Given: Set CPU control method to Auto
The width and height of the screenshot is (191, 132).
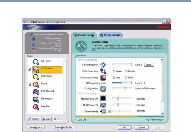Looking at the screenshot, I should coord(114,77).
